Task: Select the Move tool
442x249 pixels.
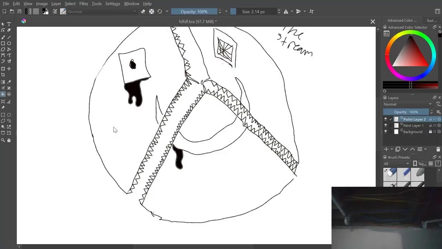Action: pos(9,68)
